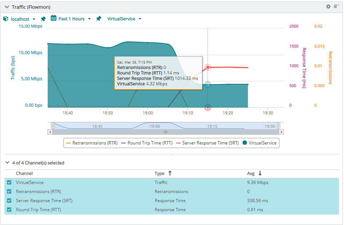Open the widget options menu icon
Viewport: 344px width, 225px height.
point(336,7)
